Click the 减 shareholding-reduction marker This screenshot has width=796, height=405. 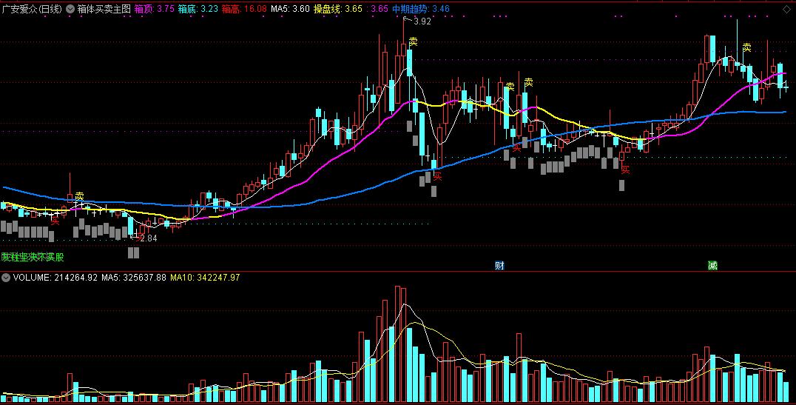click(712, 265)
